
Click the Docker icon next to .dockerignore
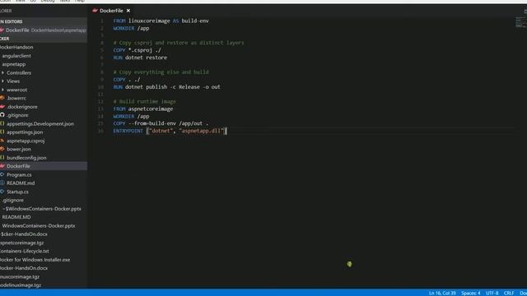tap(2, 106)
